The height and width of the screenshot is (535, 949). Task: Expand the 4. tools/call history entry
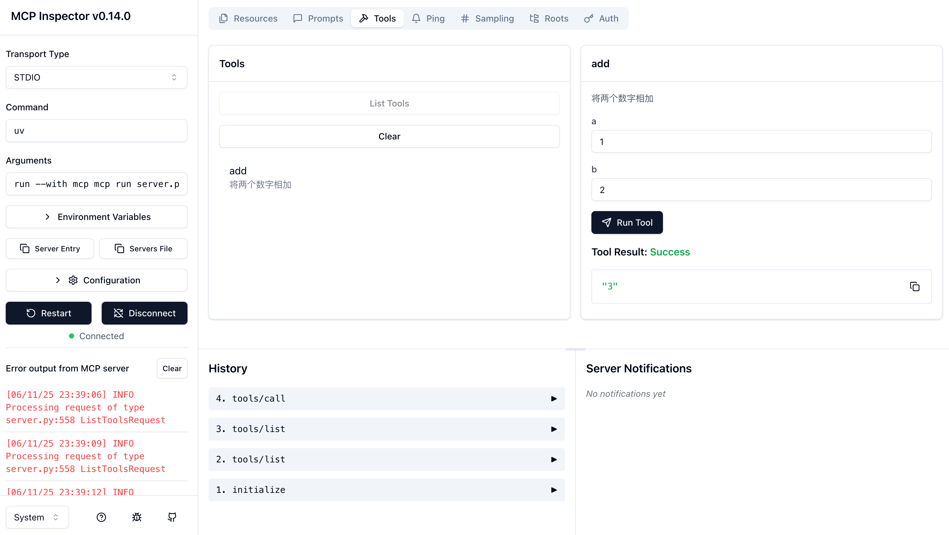(386, 399)
